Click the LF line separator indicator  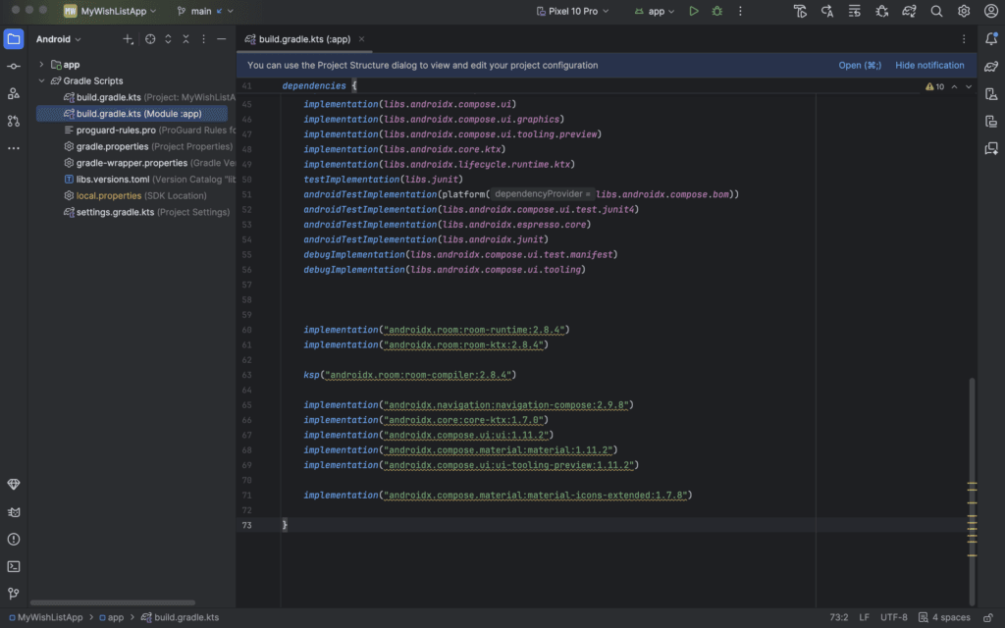864,618
